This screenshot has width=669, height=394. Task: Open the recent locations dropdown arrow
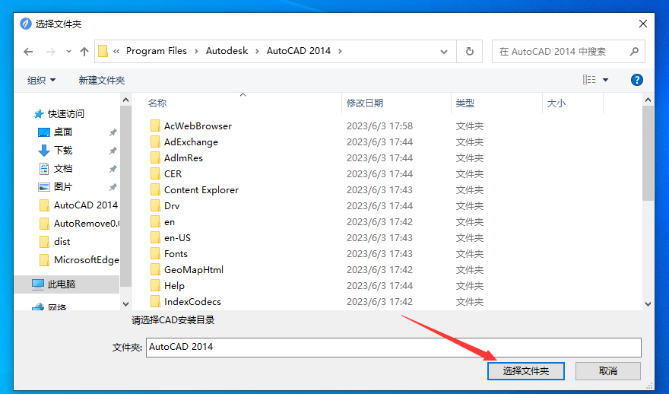tap(68, 52)
